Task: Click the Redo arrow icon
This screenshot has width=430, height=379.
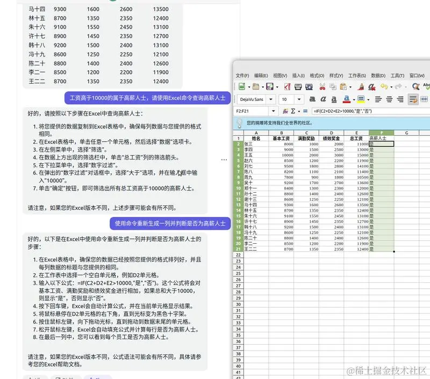Action: 398,86
